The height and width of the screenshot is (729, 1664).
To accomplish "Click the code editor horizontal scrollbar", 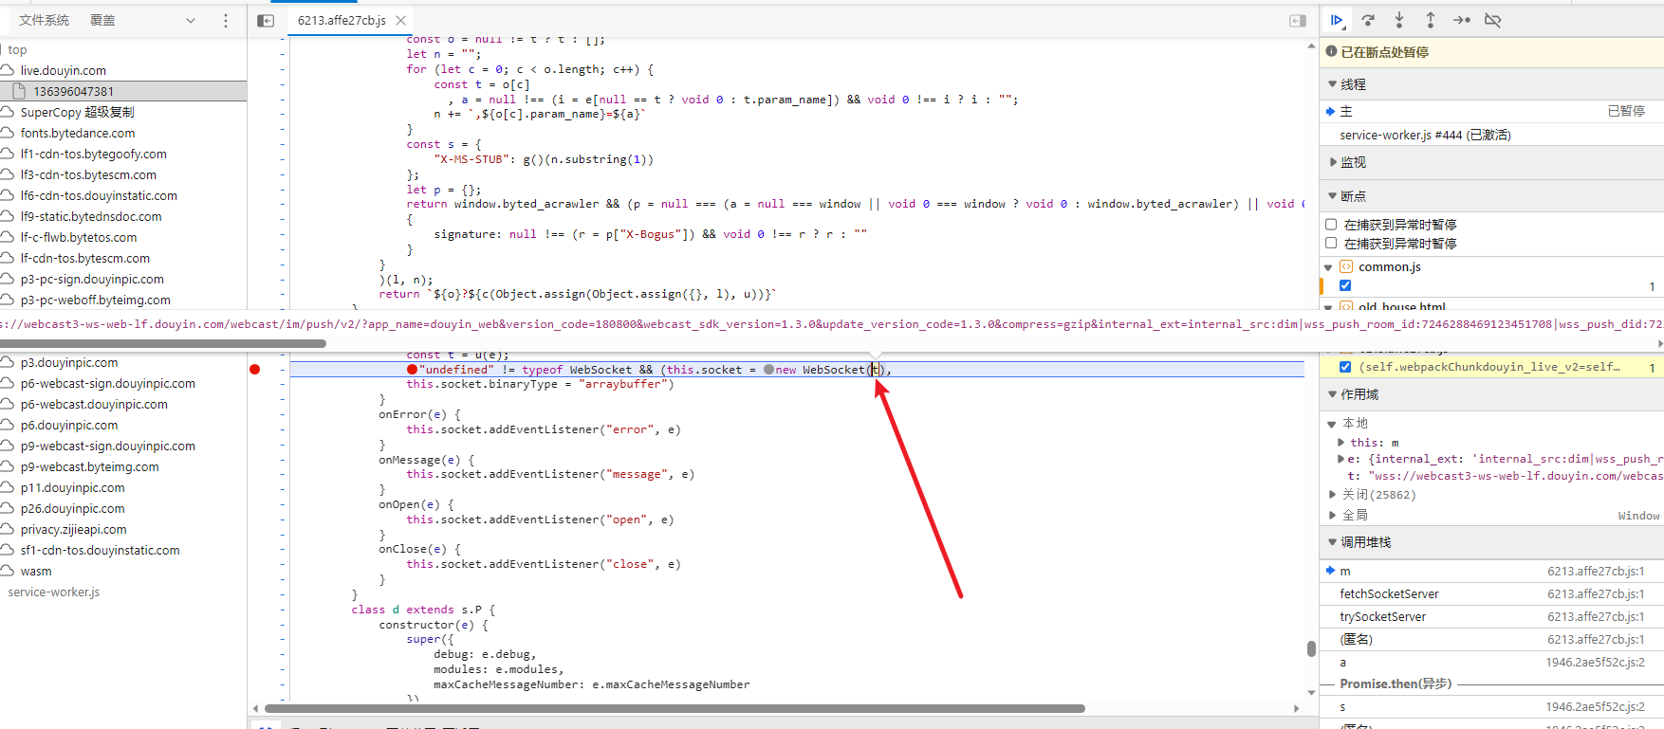I will (x=675, y=708).
